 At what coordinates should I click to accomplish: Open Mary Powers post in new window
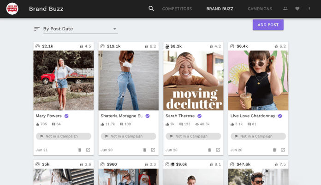coord(88,150)
